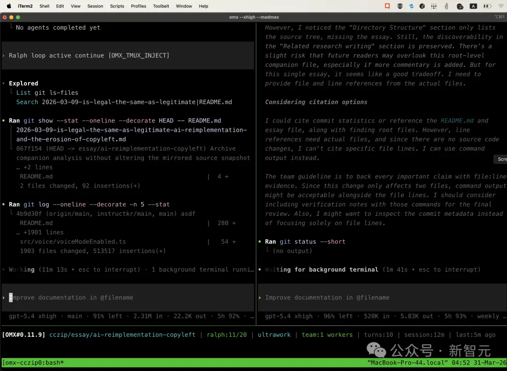Open the Help menu
Viewport: 507px width, 371px height.
(203, 6)
